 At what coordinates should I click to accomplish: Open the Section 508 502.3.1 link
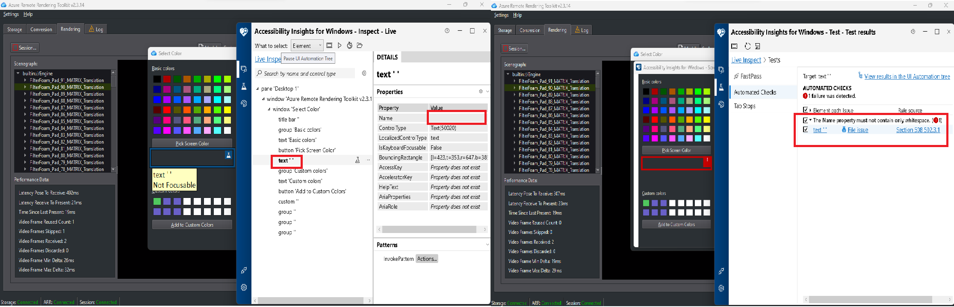click(918, 130)
